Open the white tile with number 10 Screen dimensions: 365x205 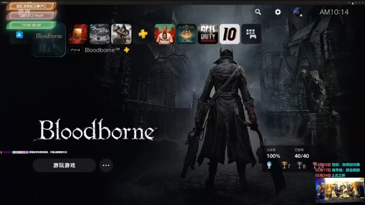click(229, 34)
